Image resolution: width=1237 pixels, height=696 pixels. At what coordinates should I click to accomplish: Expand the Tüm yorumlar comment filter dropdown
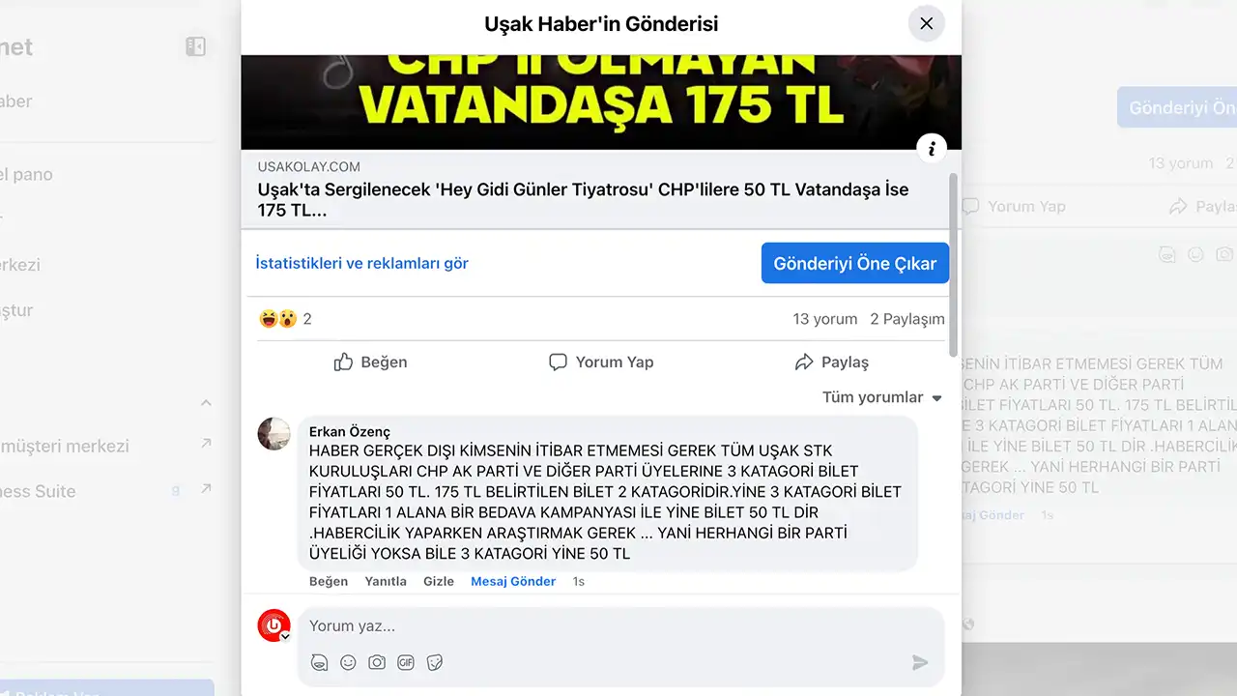881,397
